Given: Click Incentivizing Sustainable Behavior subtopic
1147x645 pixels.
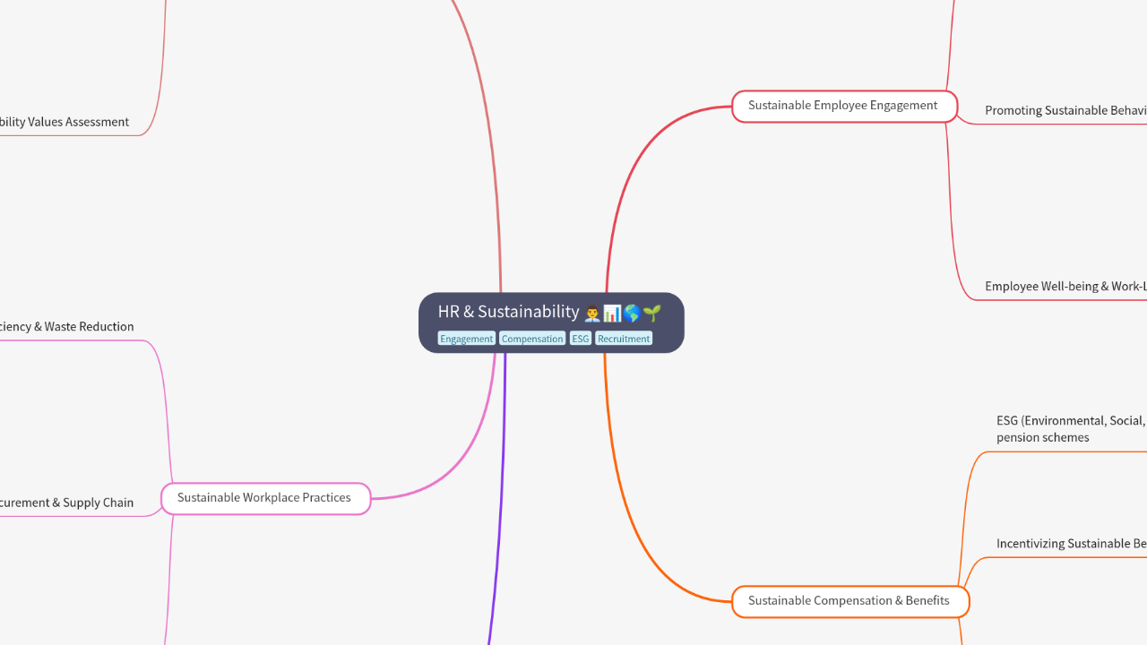Looking at the screenshot, I should [x=1071, y=544].
